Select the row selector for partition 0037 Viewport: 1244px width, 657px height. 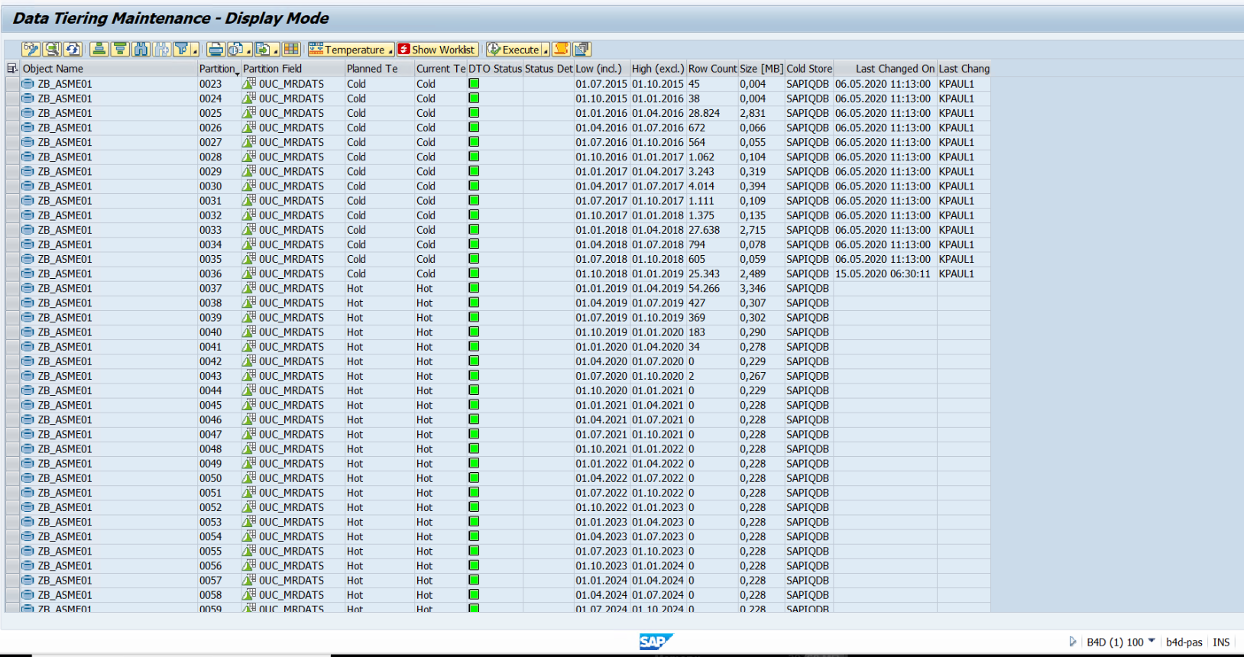(12, 288)
